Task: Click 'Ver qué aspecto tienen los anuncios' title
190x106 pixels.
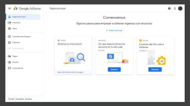Action: (x=112, y=46)
